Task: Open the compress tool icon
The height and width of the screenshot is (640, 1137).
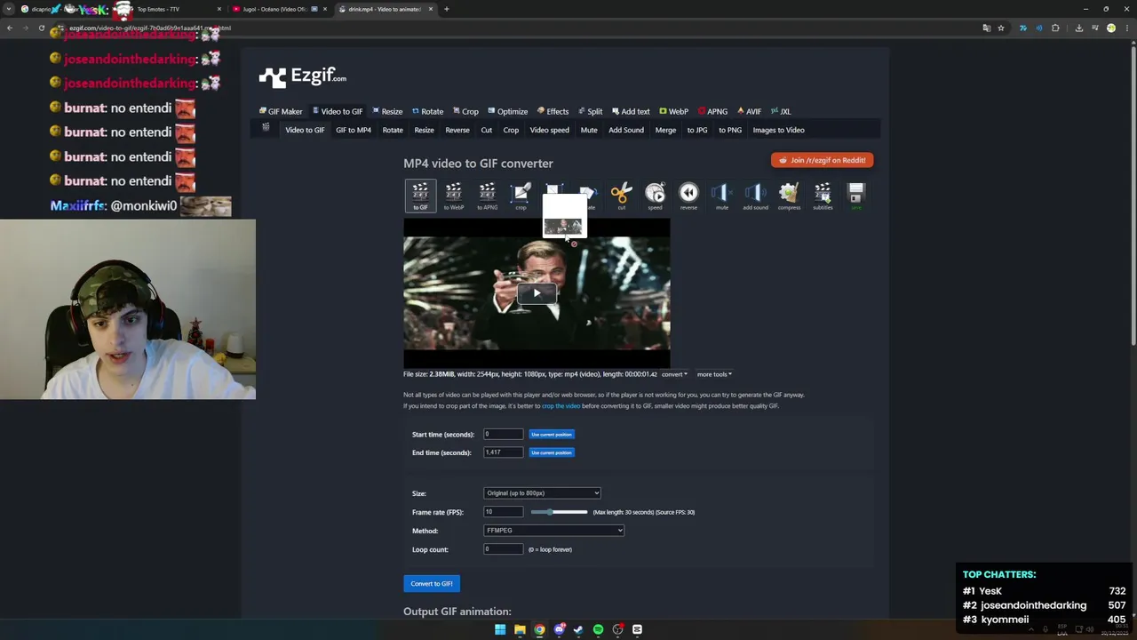Action: pyautogui.click(x=789, y=196)
